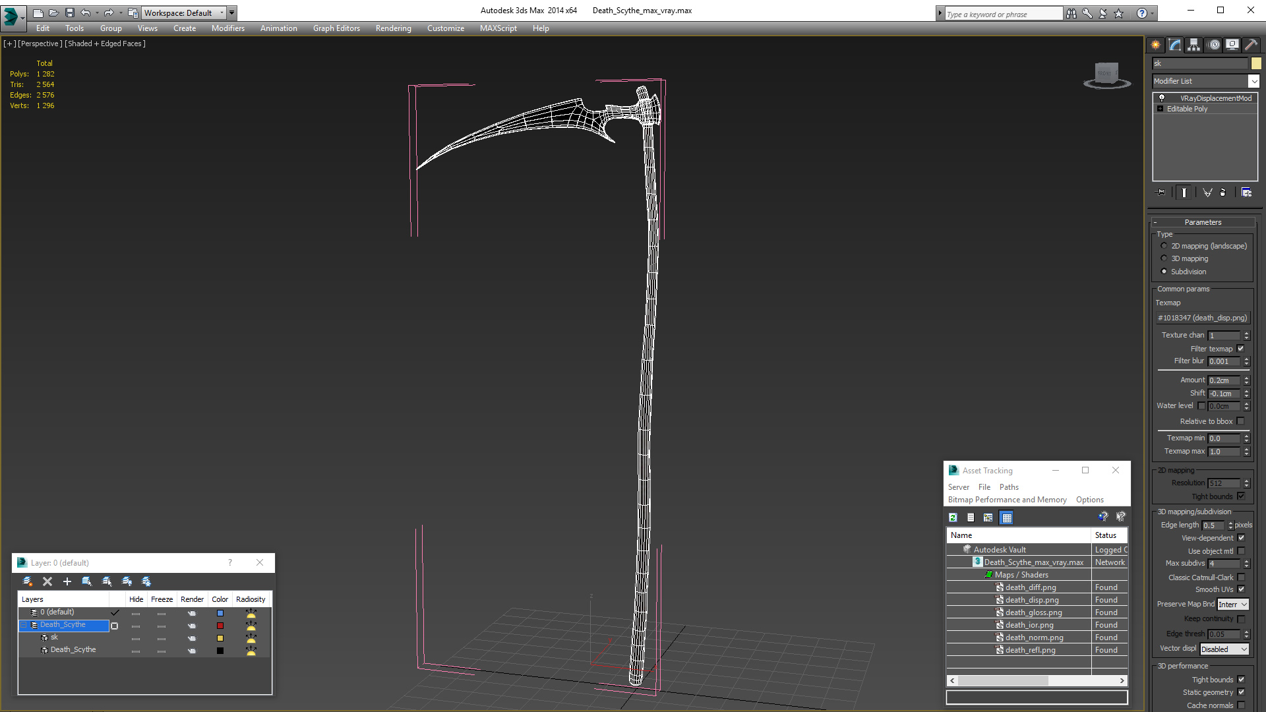Highlight selected objects' layers icon

107,581
